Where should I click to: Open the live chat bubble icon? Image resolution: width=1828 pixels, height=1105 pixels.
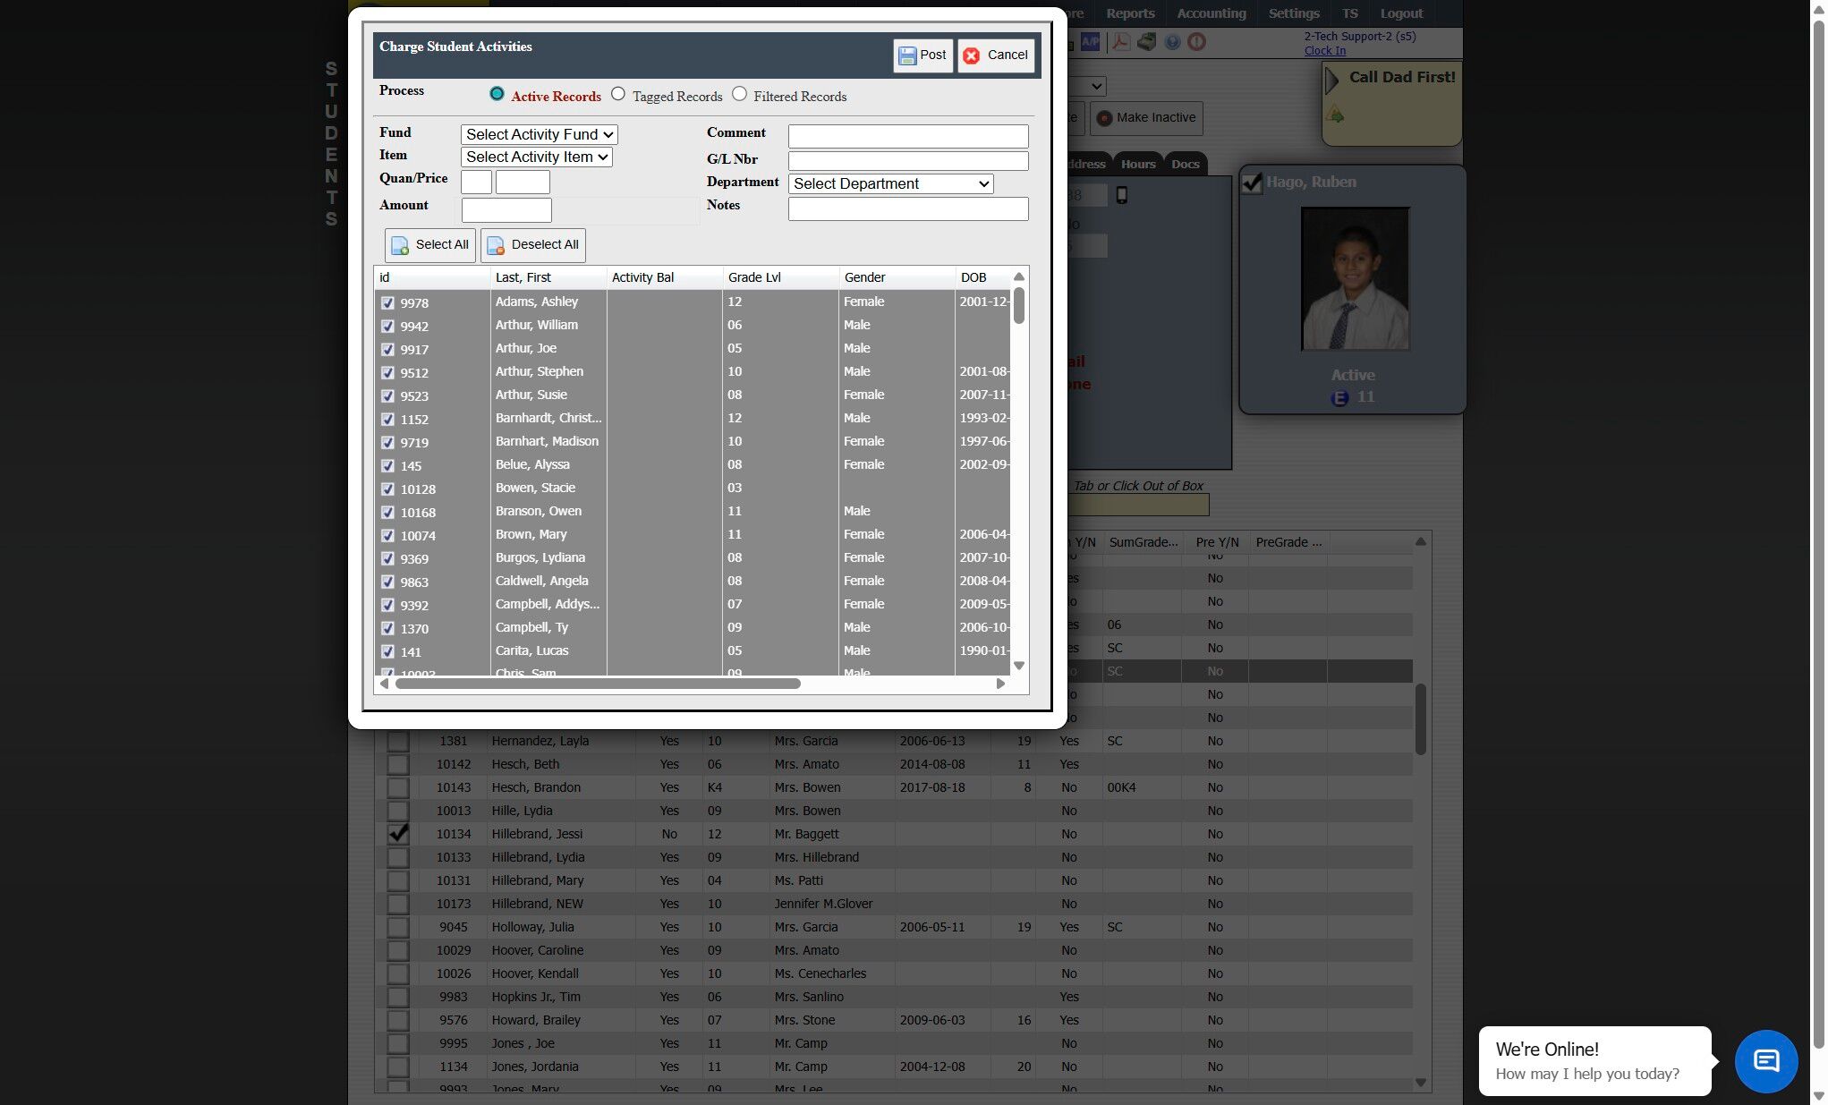coord(1765,1061)
